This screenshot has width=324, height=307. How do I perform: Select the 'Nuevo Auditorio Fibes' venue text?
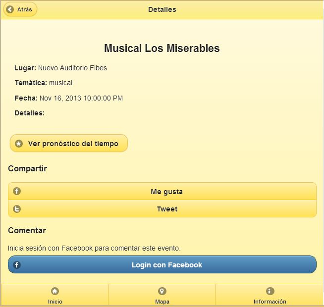pos(72,68)
